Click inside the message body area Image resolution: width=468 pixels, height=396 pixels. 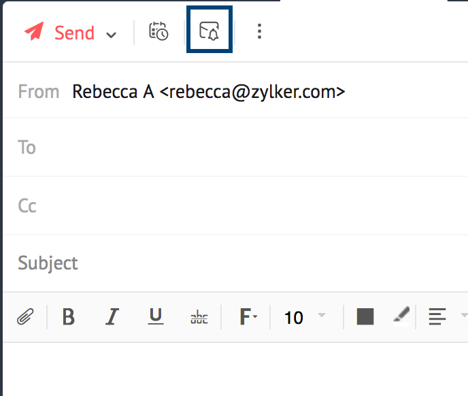(234, 369)
